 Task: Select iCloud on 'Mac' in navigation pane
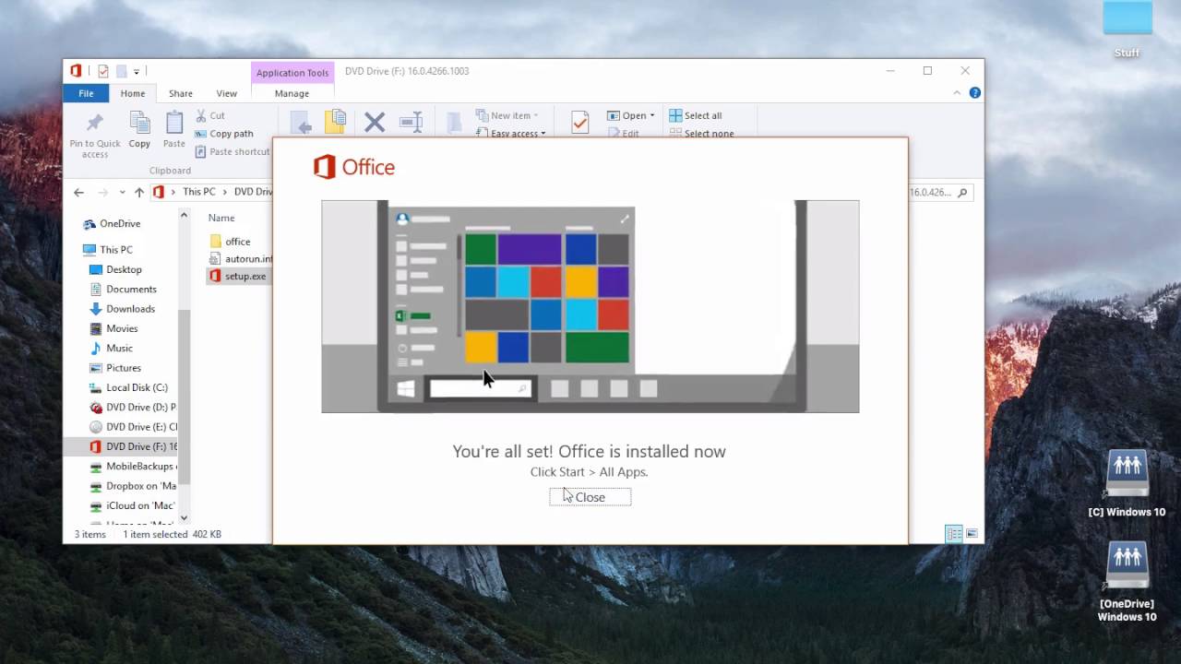132,505
